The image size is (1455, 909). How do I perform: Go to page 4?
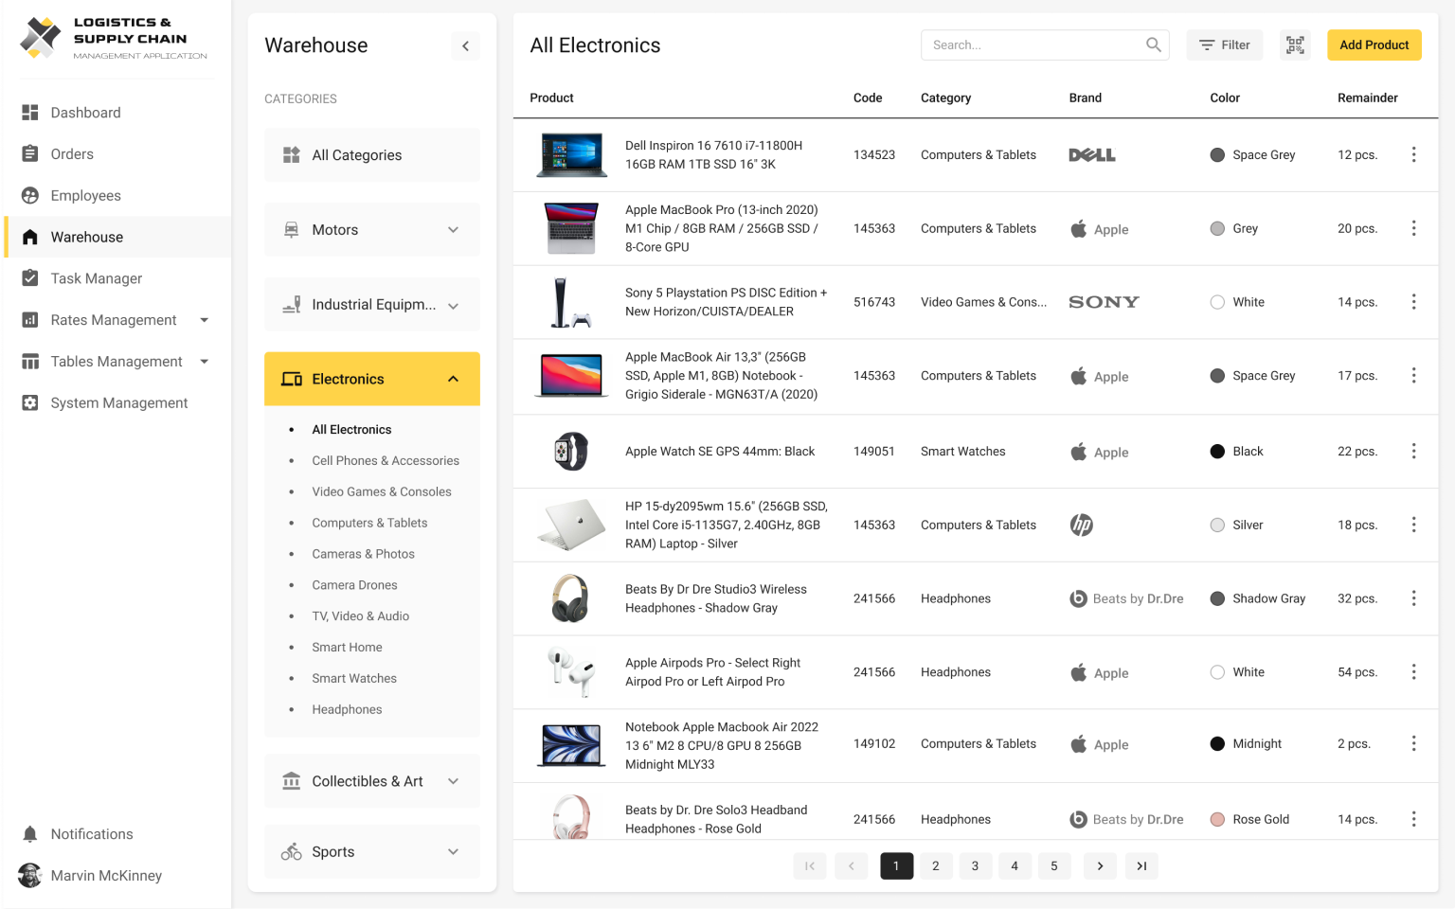click(x=1015, y=866)
